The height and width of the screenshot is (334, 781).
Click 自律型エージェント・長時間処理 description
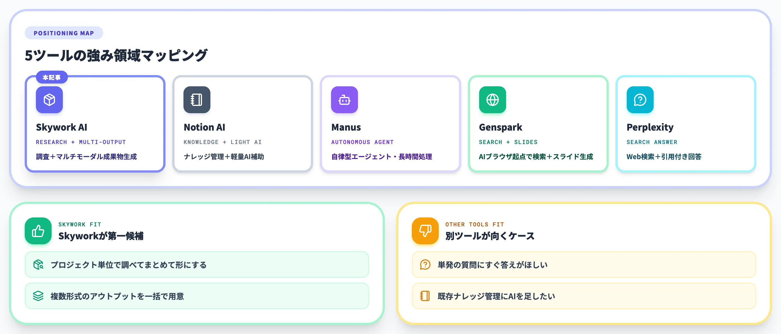tap(382, 157)
